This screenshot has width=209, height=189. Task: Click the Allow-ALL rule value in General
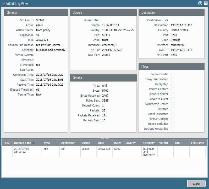42,40
